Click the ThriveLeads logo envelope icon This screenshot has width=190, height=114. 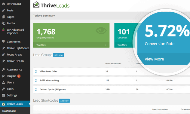36,5
